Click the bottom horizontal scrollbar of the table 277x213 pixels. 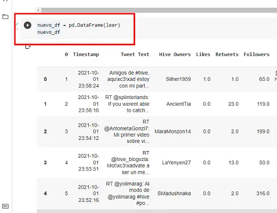(157, 211)
